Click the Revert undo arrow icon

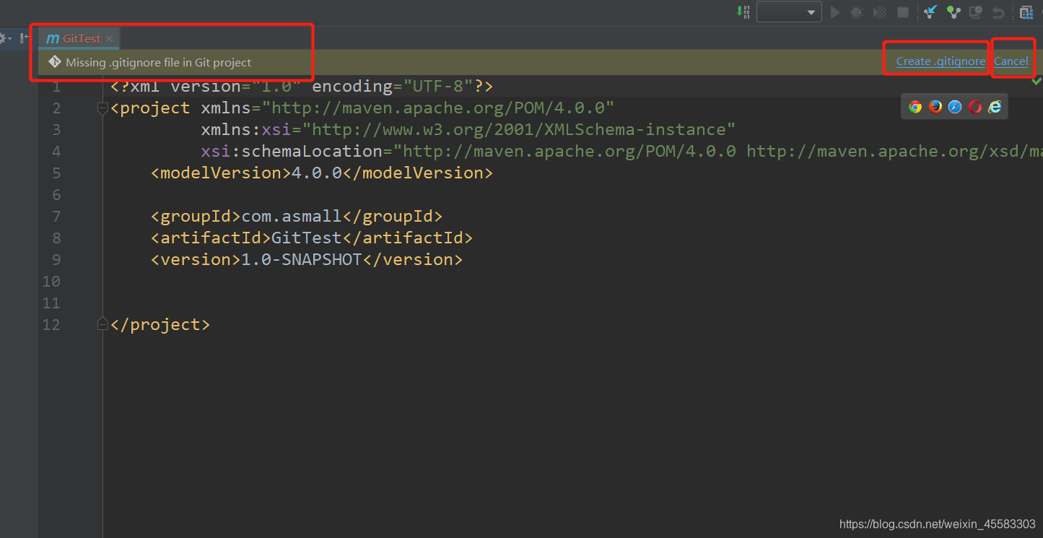998,12
